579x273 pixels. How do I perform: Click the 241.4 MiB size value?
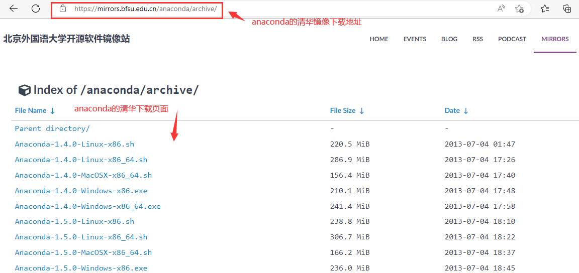point(350,206)
